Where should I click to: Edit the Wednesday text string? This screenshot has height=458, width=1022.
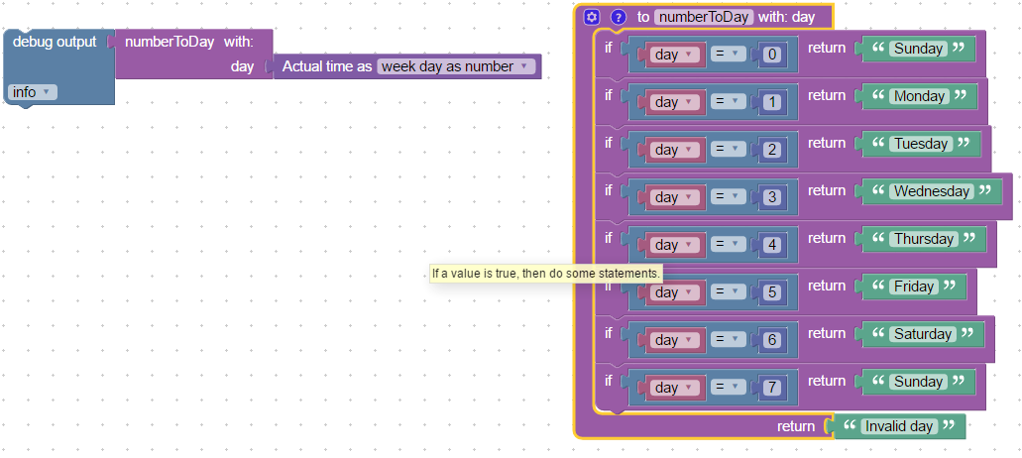tap(931, 191)
